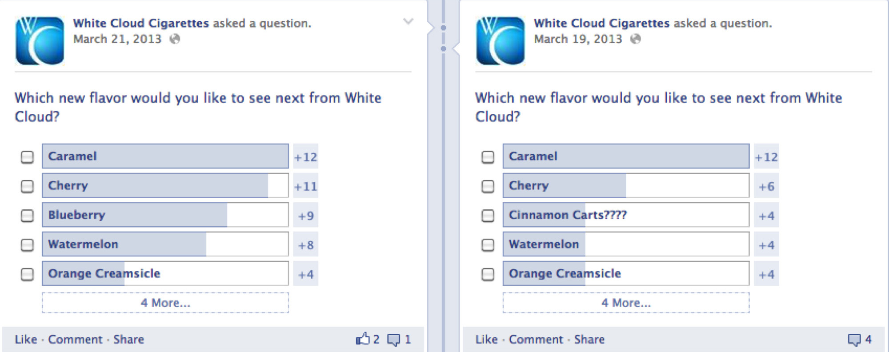The height and width of the screenshot is (352, 889).
Task: Click White Cloud logo on March 21 post
Action: (x=40, y=41)
